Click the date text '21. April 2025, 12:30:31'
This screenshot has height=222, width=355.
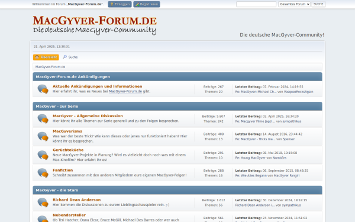(52, 47)
